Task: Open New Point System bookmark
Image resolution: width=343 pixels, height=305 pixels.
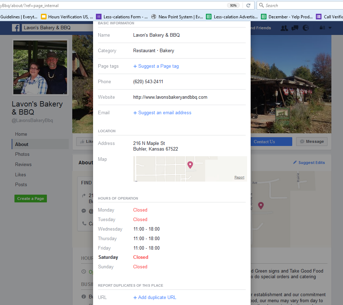Action: coord(177,17)
